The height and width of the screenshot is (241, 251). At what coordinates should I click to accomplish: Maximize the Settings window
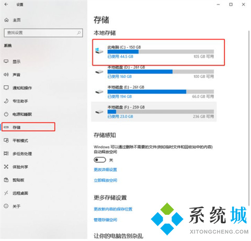click(x=231, y=5)
